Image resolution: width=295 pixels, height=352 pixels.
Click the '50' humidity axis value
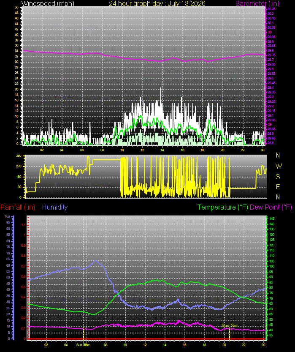click(x=8, y=278)
